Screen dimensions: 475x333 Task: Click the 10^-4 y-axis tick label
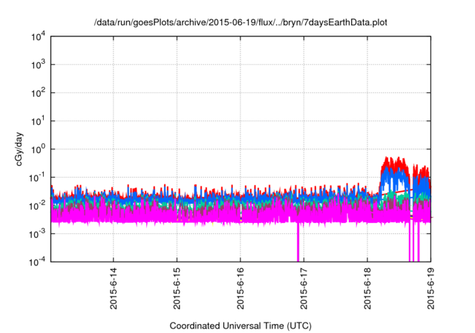[x=37, y=262]
